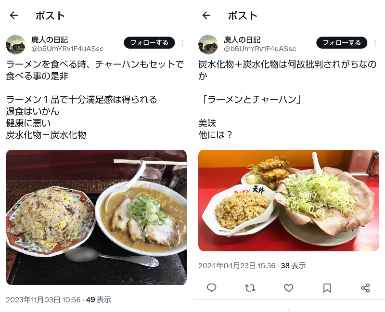Like the right post with heart icon
This screenshot has width=385, height=312.
(288, 287)
